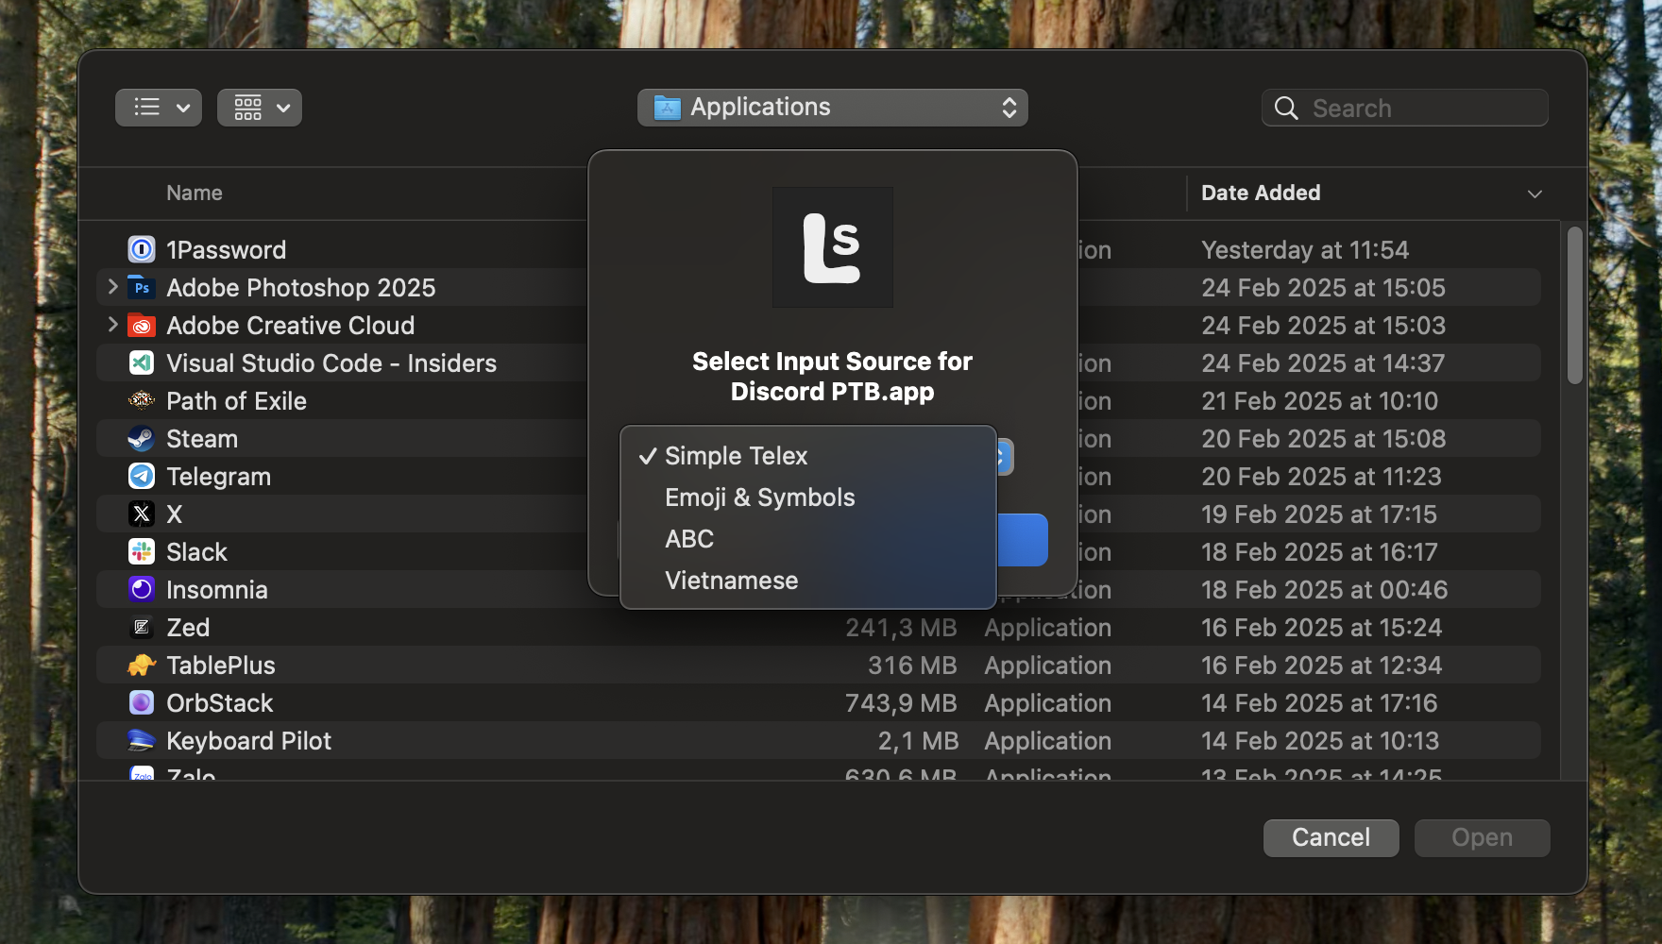Click the Adobe Photoshop 2025 icon
The height and width of the screenshot is (944, 1662).
click(142, 288)
